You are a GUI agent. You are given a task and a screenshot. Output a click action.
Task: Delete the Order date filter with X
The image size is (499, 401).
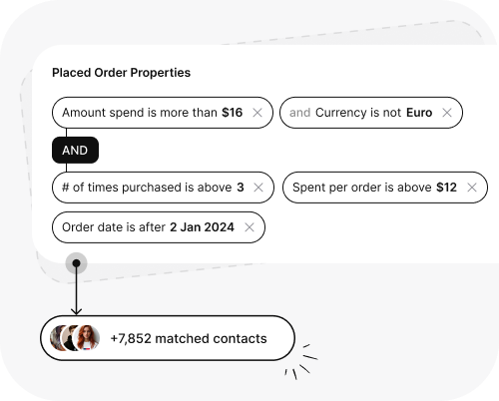point(249,227)
